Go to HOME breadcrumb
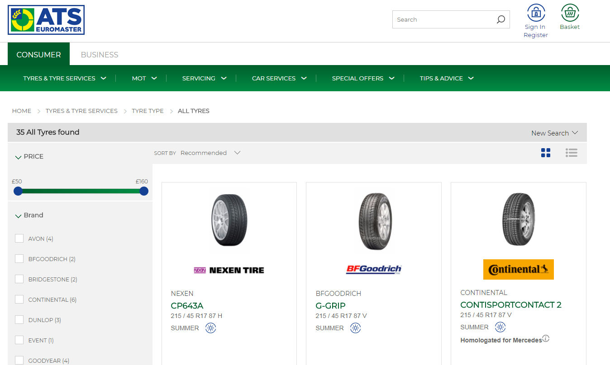 [22, 111]
